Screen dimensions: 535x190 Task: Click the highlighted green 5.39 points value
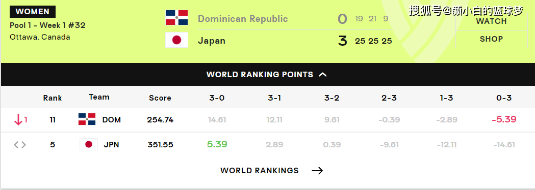pyautogui.click(x=217, y=144)
